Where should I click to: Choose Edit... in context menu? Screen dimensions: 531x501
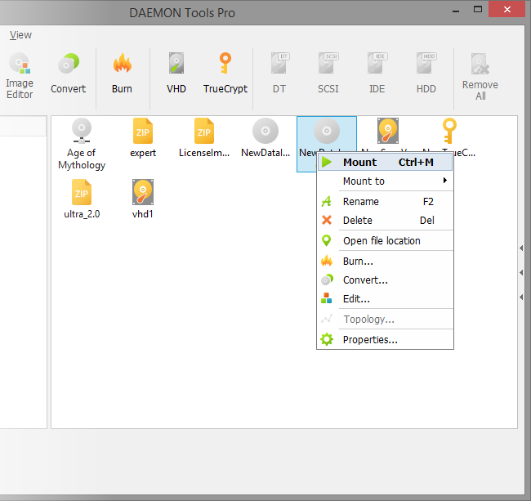coord(385,299)
